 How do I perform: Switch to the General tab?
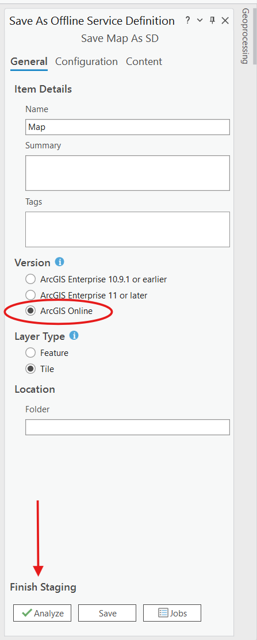[x=29, y=62]
